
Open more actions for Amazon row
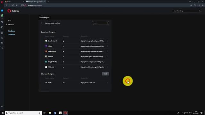point(107,57)
